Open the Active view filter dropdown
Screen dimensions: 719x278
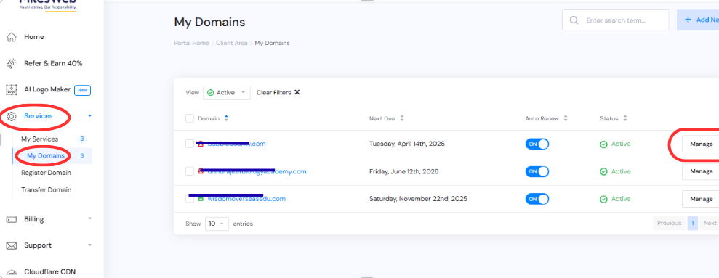(227, 92)
